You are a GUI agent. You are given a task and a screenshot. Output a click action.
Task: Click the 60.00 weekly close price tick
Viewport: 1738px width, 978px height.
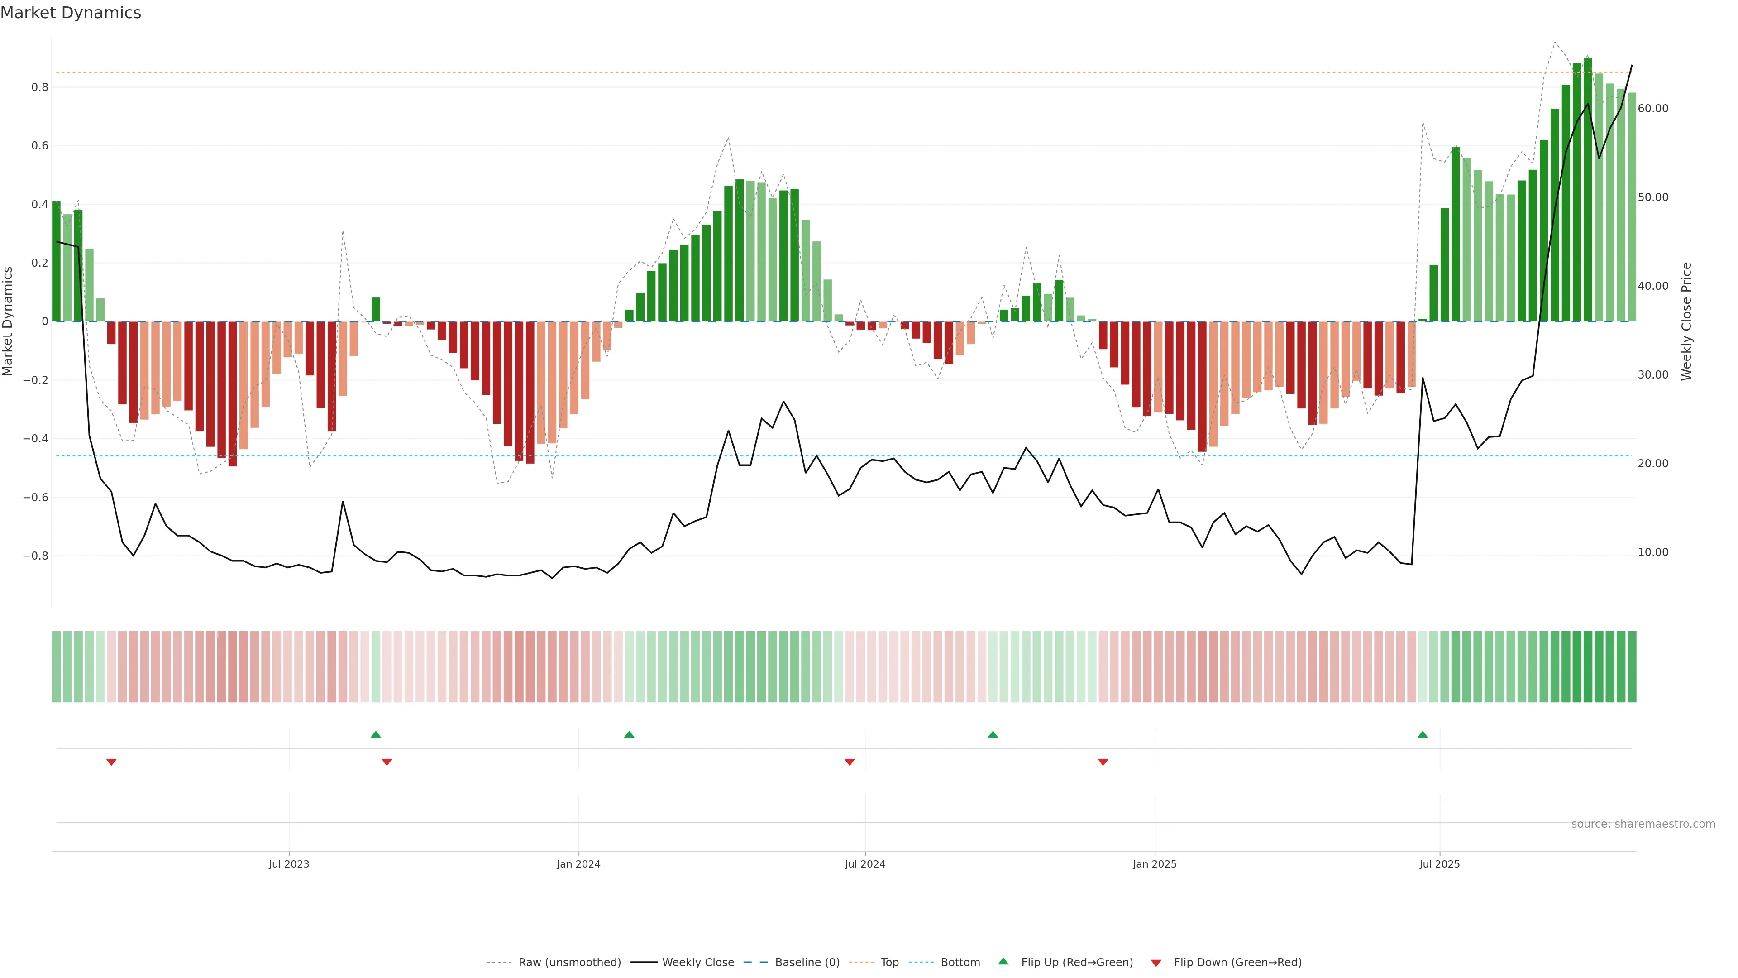click(x=1653, y=109)
